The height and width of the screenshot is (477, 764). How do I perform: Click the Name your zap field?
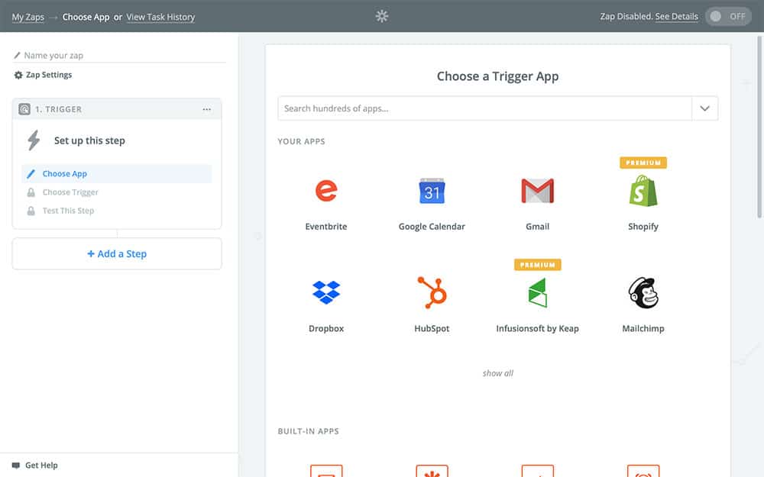pyautogui.click(x=122, y=56)
